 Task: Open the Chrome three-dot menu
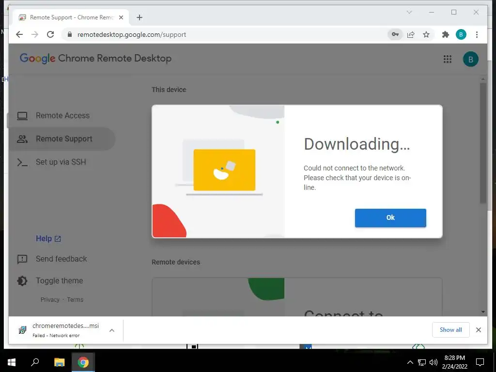tap(477, 34)
